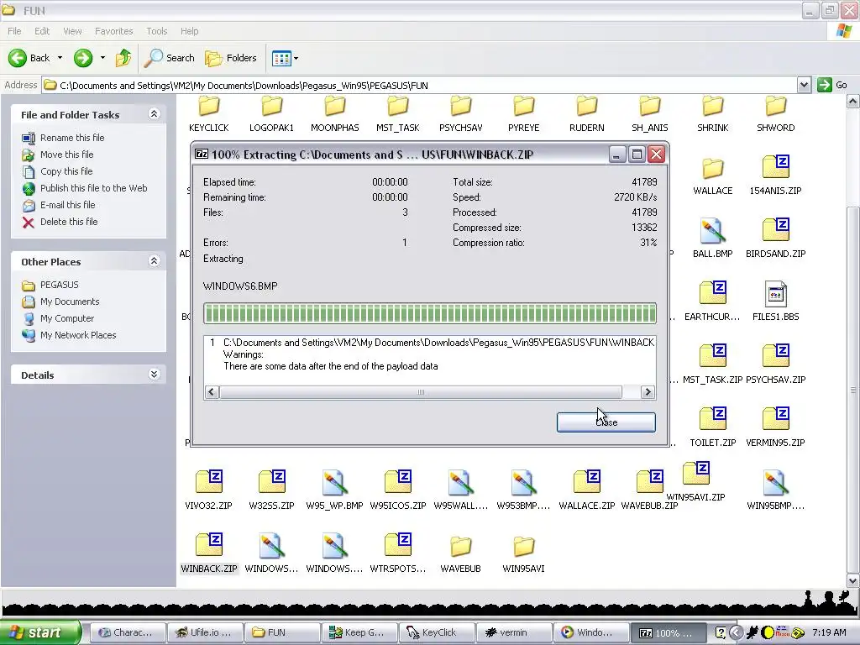The height and width of the screenshot is (645, 860).
Task: Select the VERMIN95.ZIP archive icon
Action: pos(775,418)
